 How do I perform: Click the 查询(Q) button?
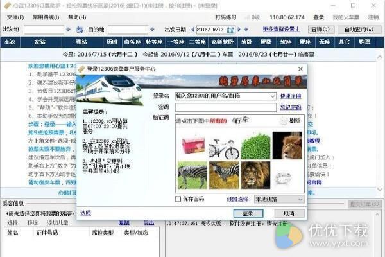pyautogui.click(x=320, y=30)
